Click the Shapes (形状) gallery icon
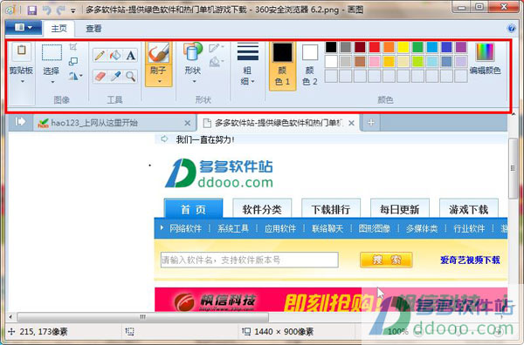The height and width of the screenshot is (345, 524). click(x=193, y=52)
